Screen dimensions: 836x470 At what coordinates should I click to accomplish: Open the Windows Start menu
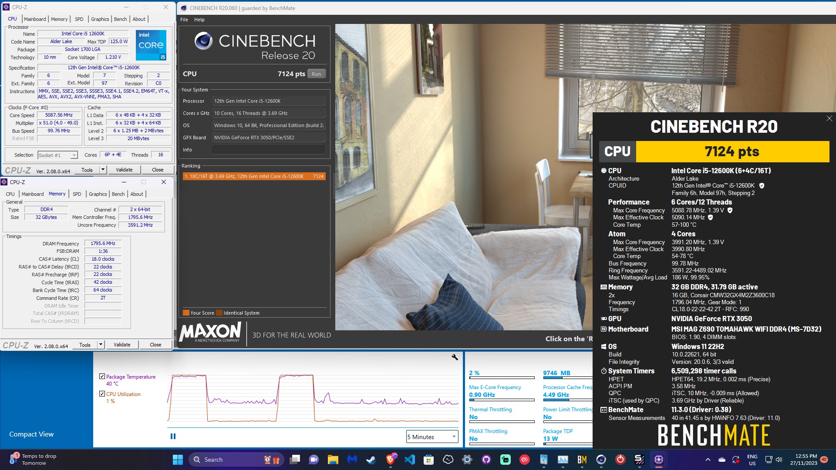pos(178,460)
